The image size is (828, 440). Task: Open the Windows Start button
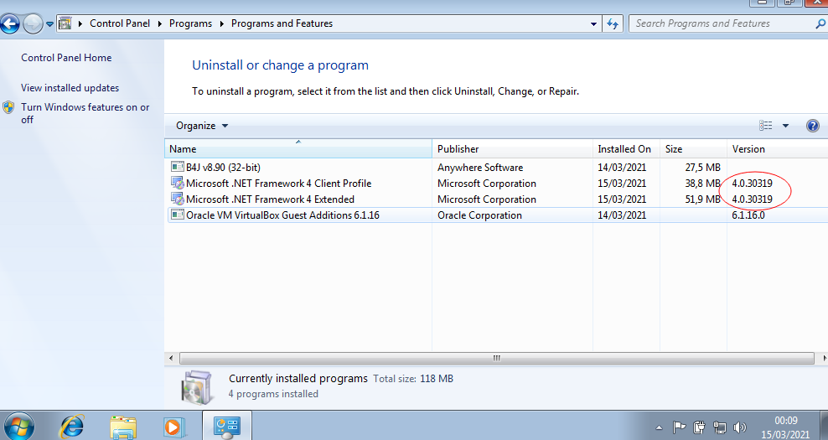pyautogui.click(x=19, y=427)
